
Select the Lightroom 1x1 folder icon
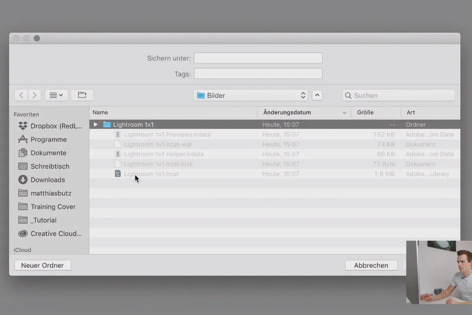[107, 124]
